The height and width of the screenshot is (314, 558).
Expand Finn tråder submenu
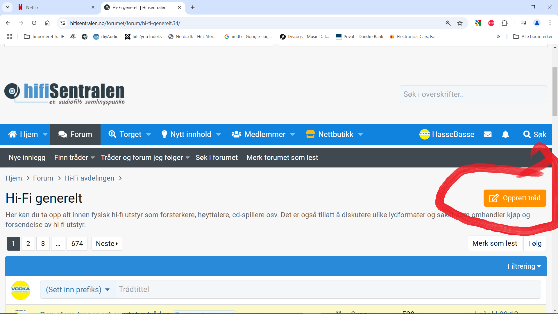(x=93, y=158)
